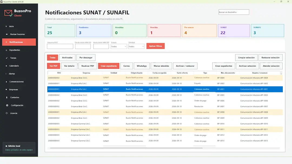The image size is (292, 164).
Task: Click the Licencia diamond icon
Action: (x=7, y=113)
